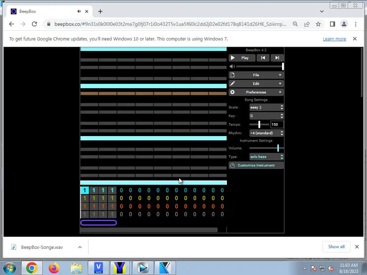This screenshot has width=367, height=275.
Task: Close the BeepBox tab
Action: pos(87,11)
